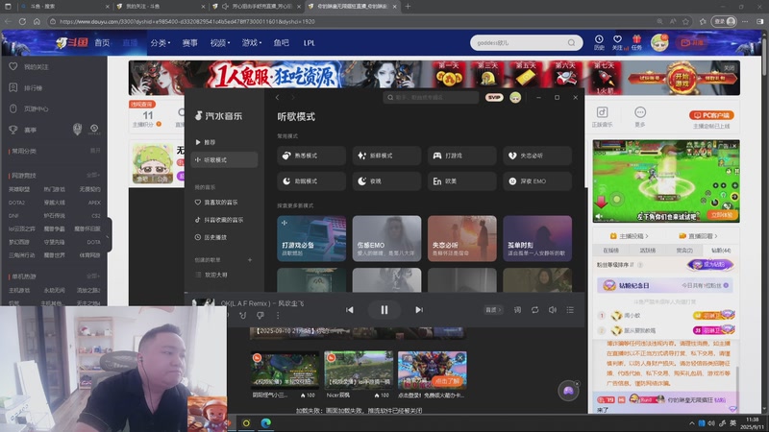Viewport: 769px width, 432px height.
Task: Choose the 新鲜模式 listening mode
Action: click(x=386, y=156)
